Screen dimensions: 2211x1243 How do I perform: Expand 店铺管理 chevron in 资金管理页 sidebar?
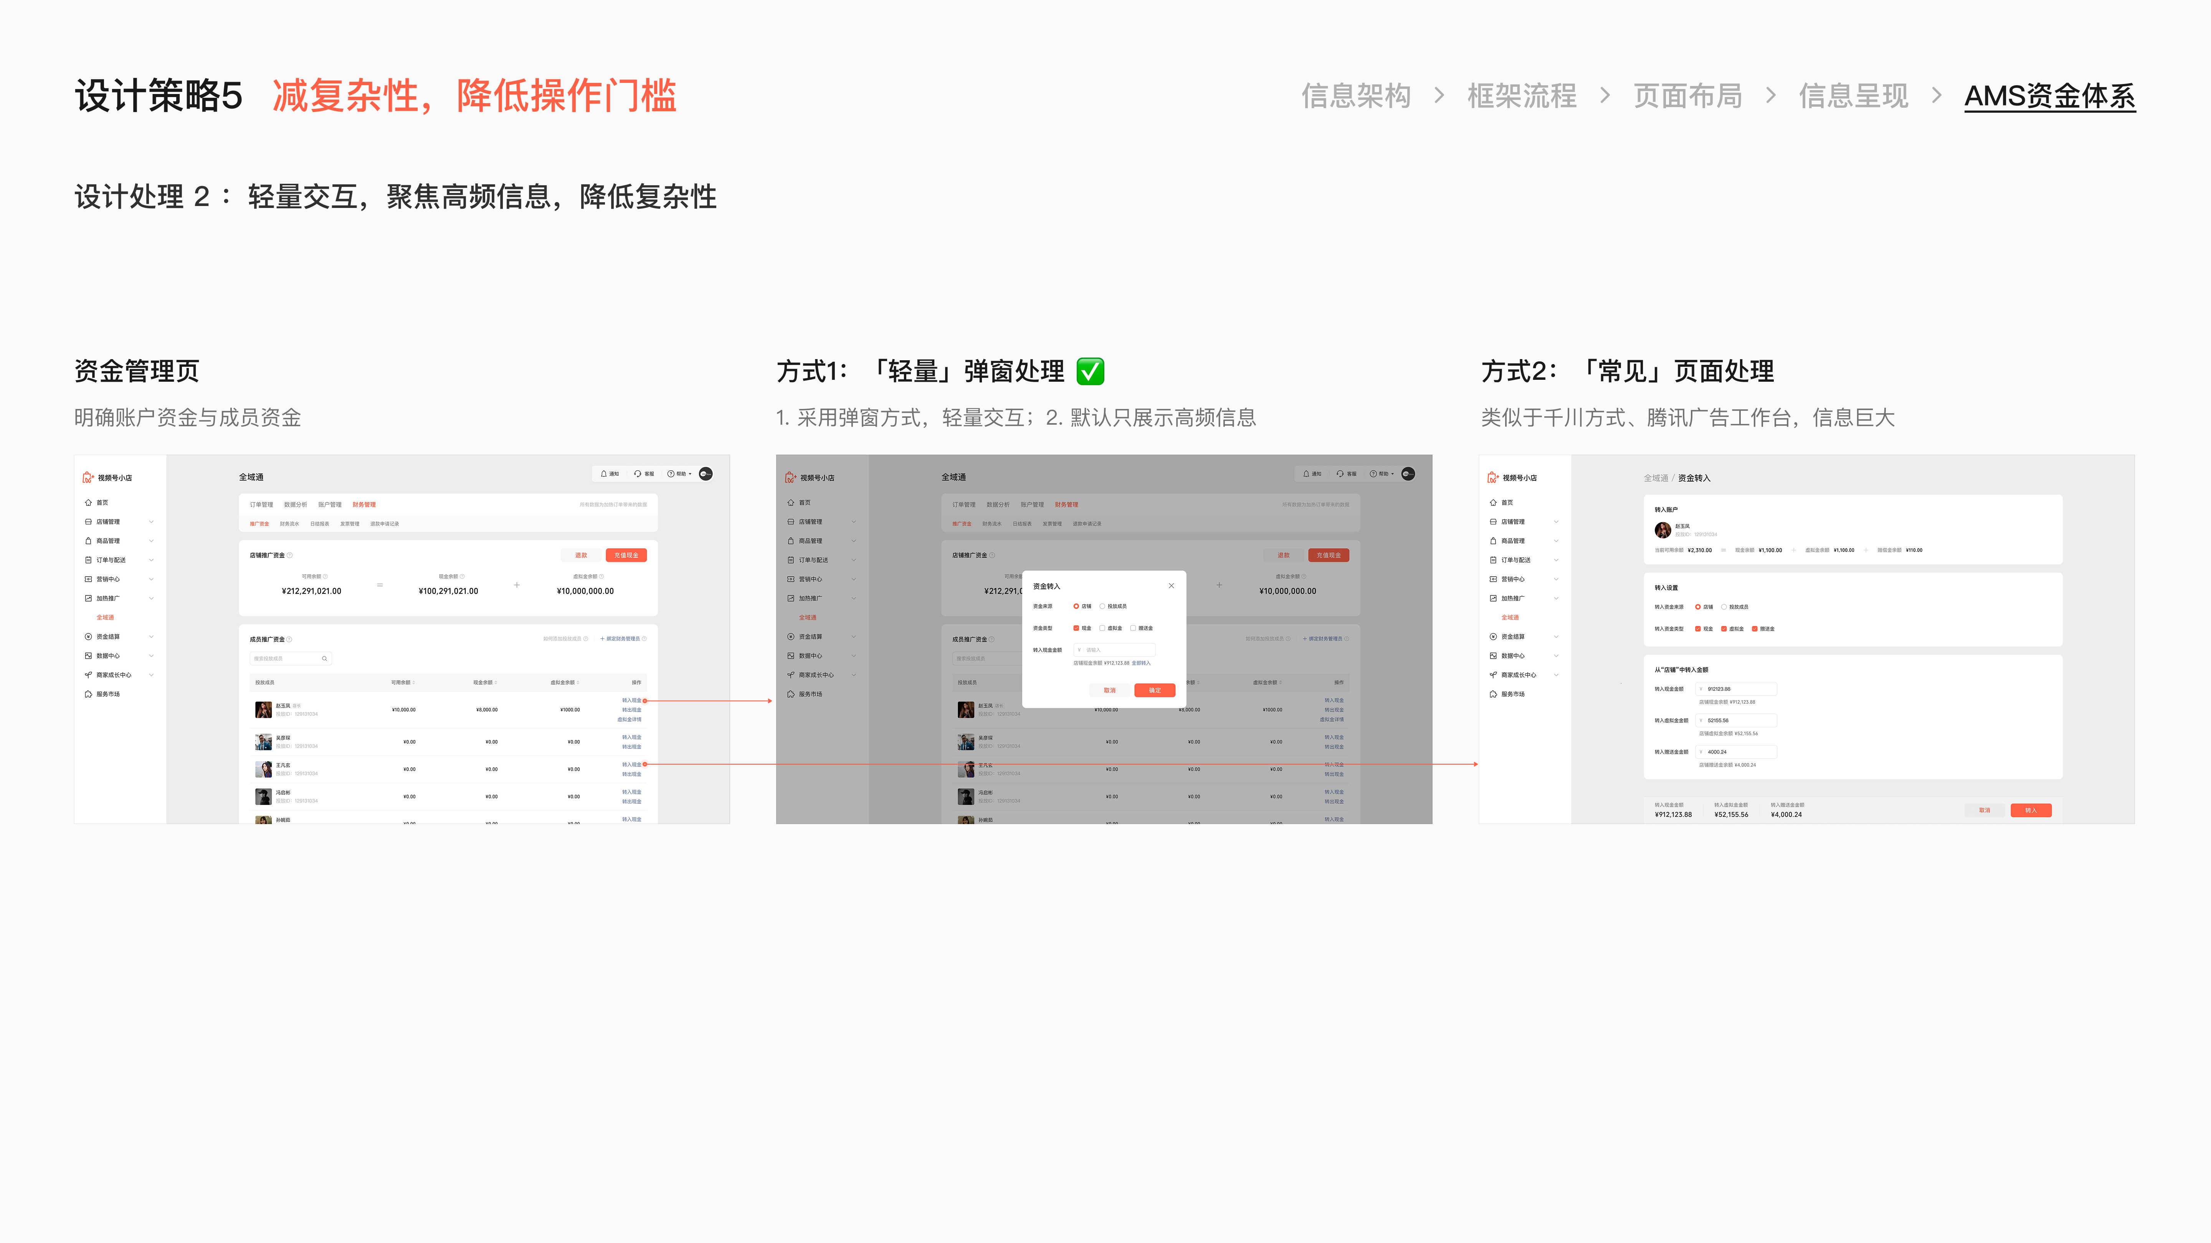[x=151, y=522]
